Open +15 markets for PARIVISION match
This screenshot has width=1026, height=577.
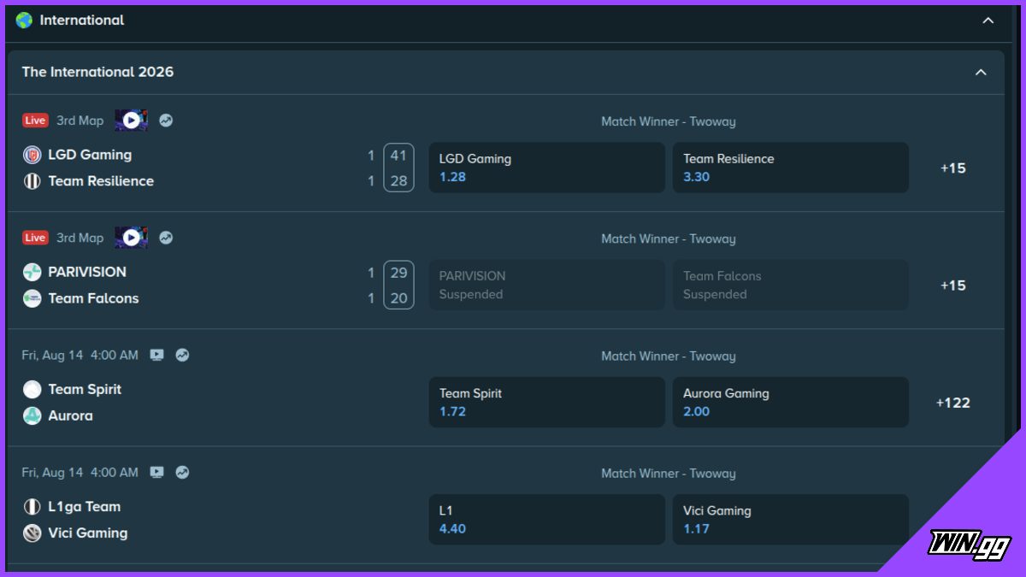[953, 285]
